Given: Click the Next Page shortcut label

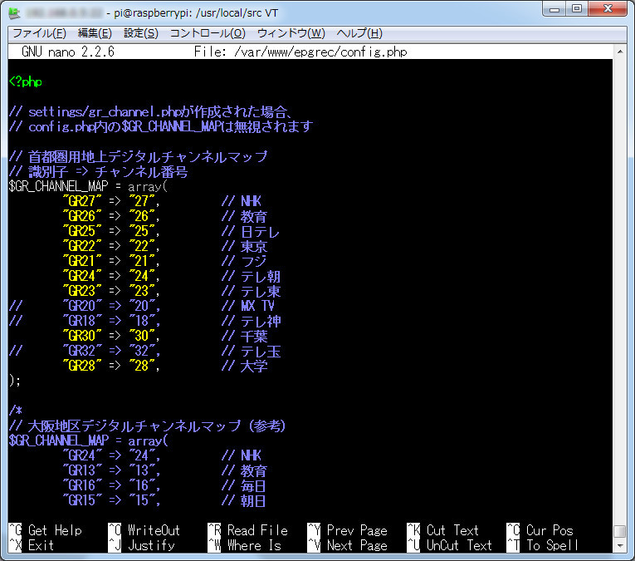Looking at the screenshot, I should [x=357, y=545].
